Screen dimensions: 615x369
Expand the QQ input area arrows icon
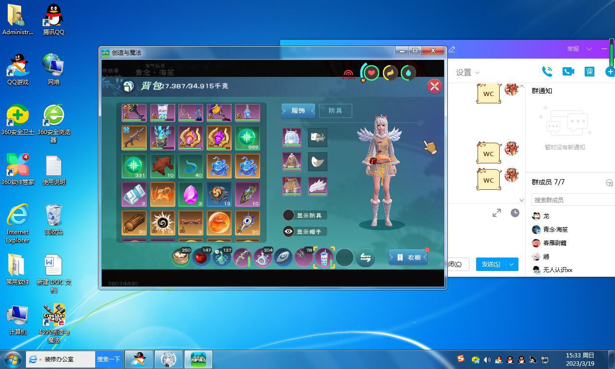[x=497, y=213]
